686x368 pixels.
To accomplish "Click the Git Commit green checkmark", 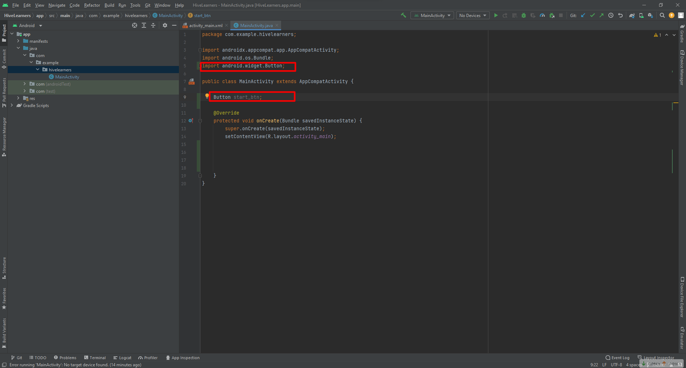I will pos(592,16).
